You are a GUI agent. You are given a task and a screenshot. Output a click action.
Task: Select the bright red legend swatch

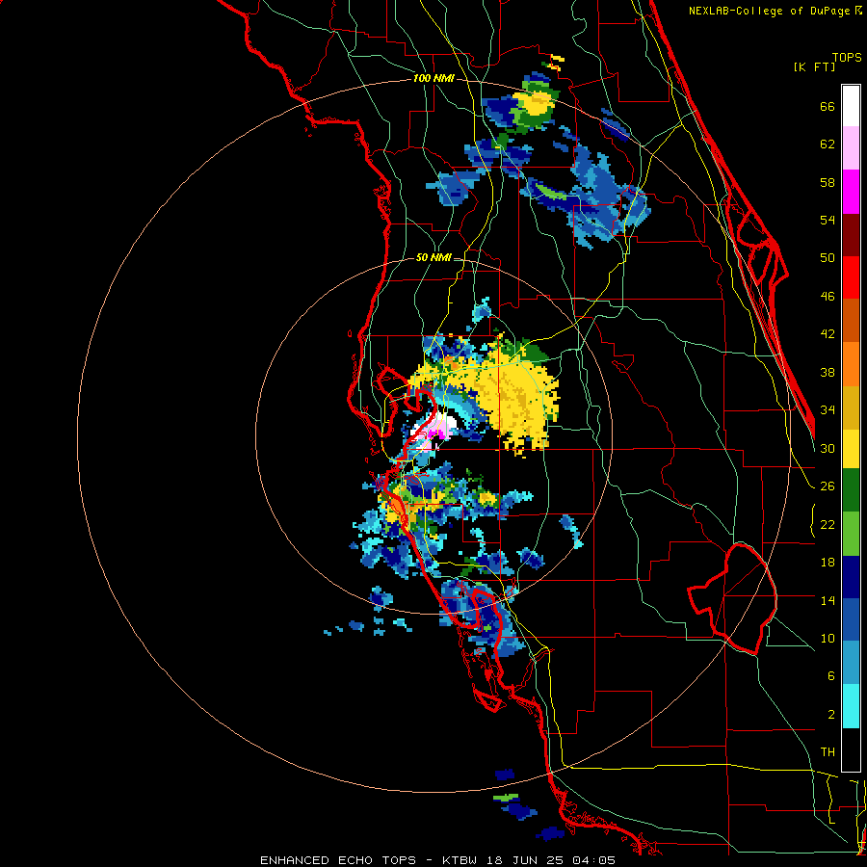tap(851, 277)
